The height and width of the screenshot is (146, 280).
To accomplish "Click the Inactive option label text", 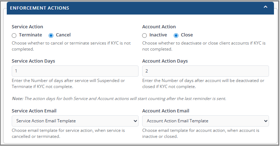I will pyautogui.click(x=158, y=35).
